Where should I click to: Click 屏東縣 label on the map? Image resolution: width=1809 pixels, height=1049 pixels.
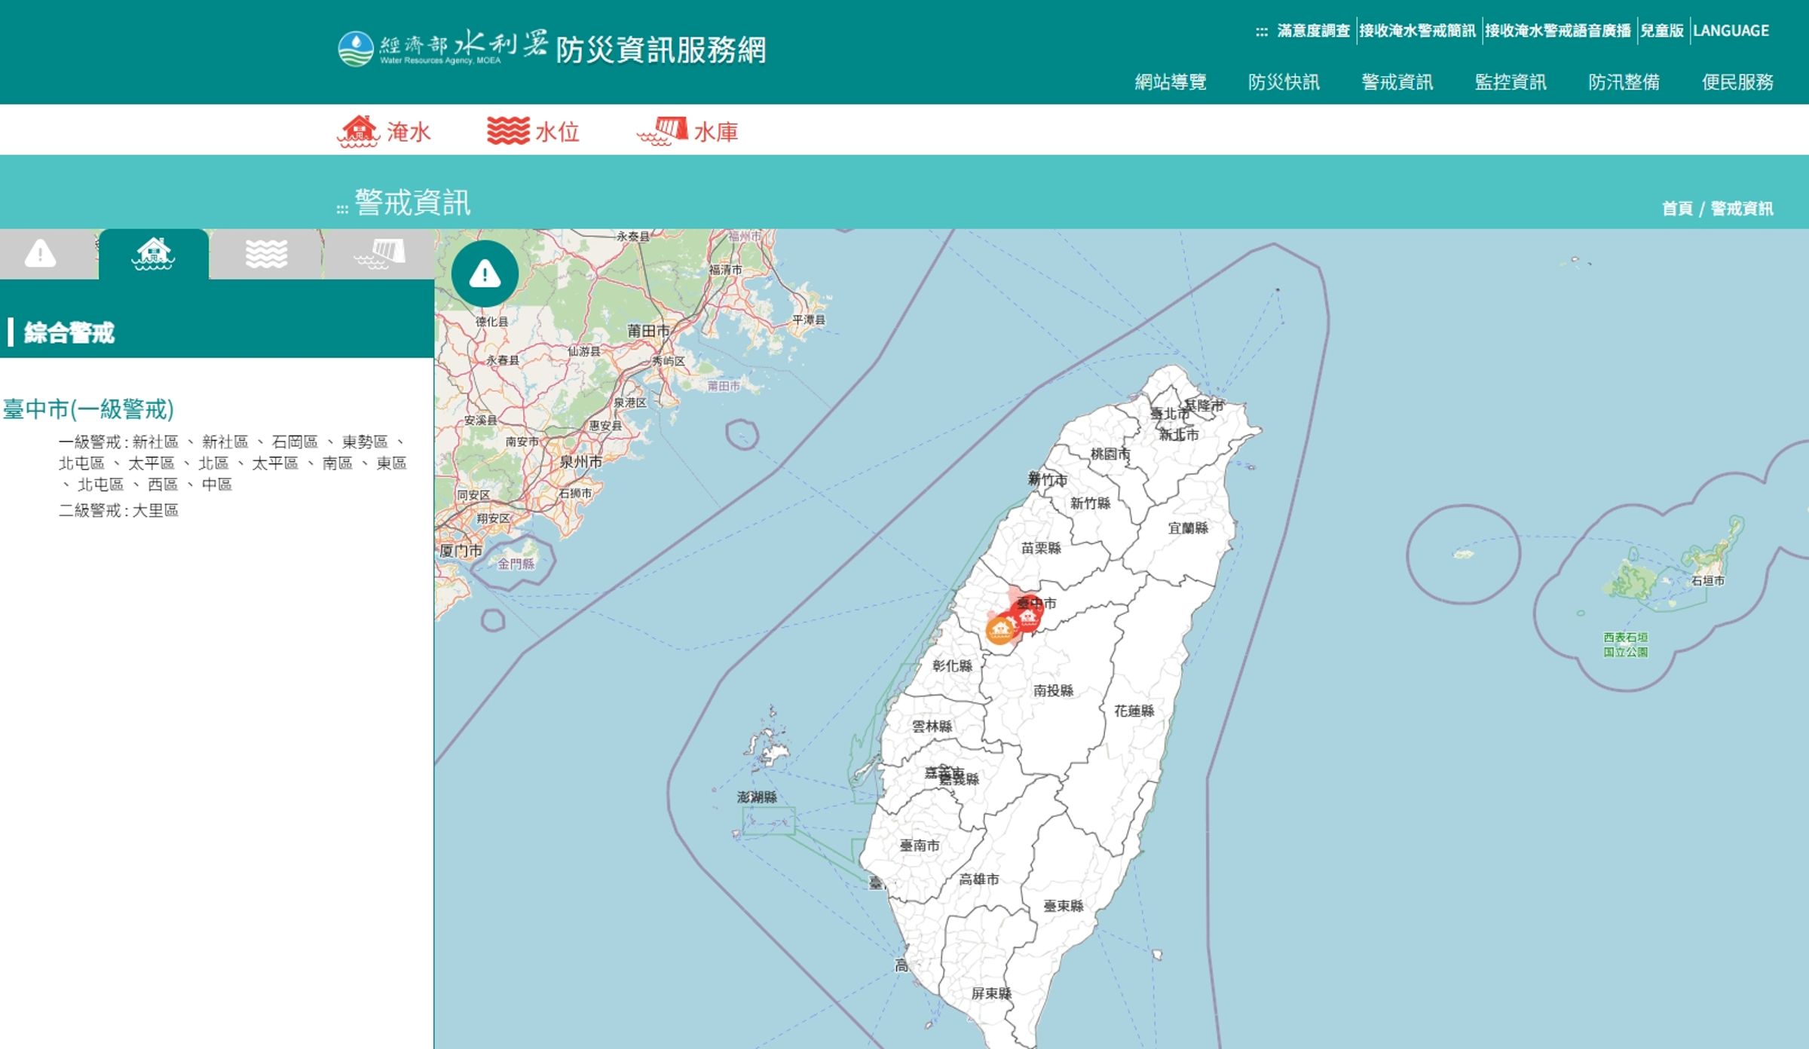point(991,993)
